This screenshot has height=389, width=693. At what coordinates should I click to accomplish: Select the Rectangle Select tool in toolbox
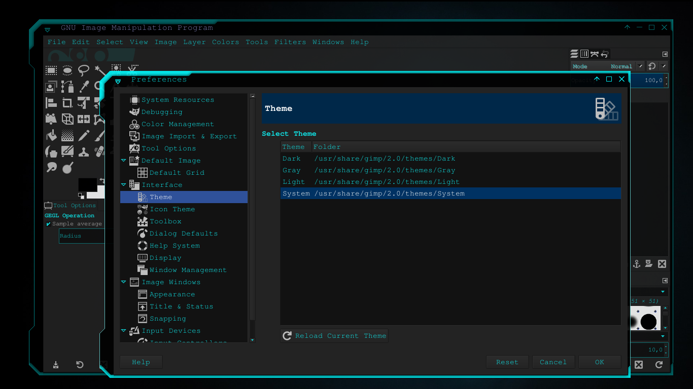(x=51, y=70)
